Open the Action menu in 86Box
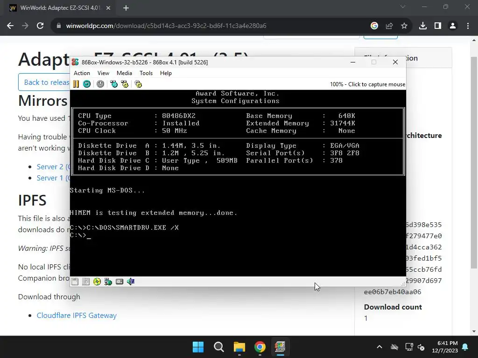 [82, 73]
